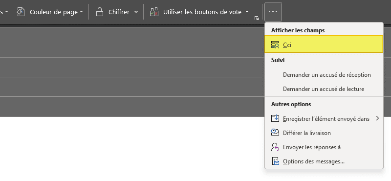Click the Options des messages icon
Viewport: 391px width, 181px height.
pos(275,161)
